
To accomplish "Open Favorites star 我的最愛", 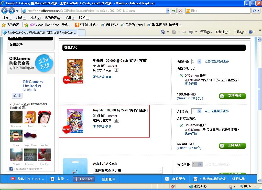I will coord(10,25).
